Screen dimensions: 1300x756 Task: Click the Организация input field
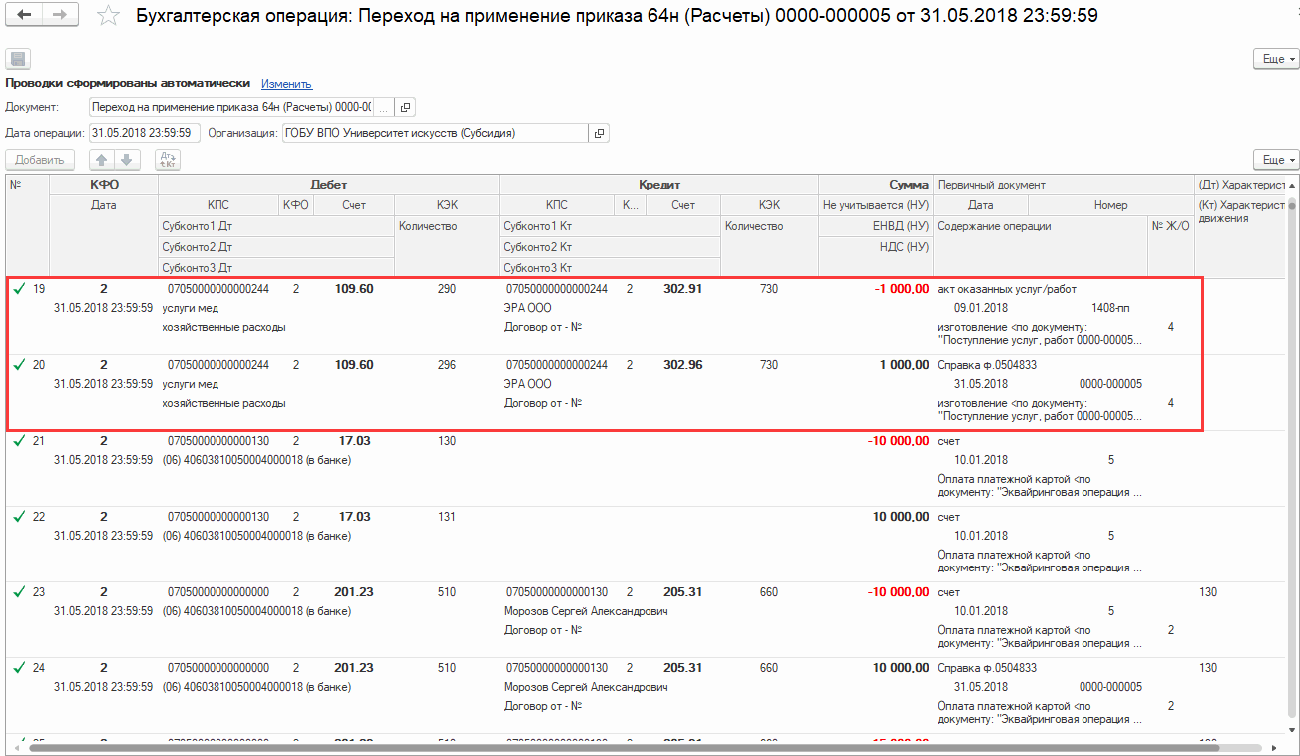[435, 133]
